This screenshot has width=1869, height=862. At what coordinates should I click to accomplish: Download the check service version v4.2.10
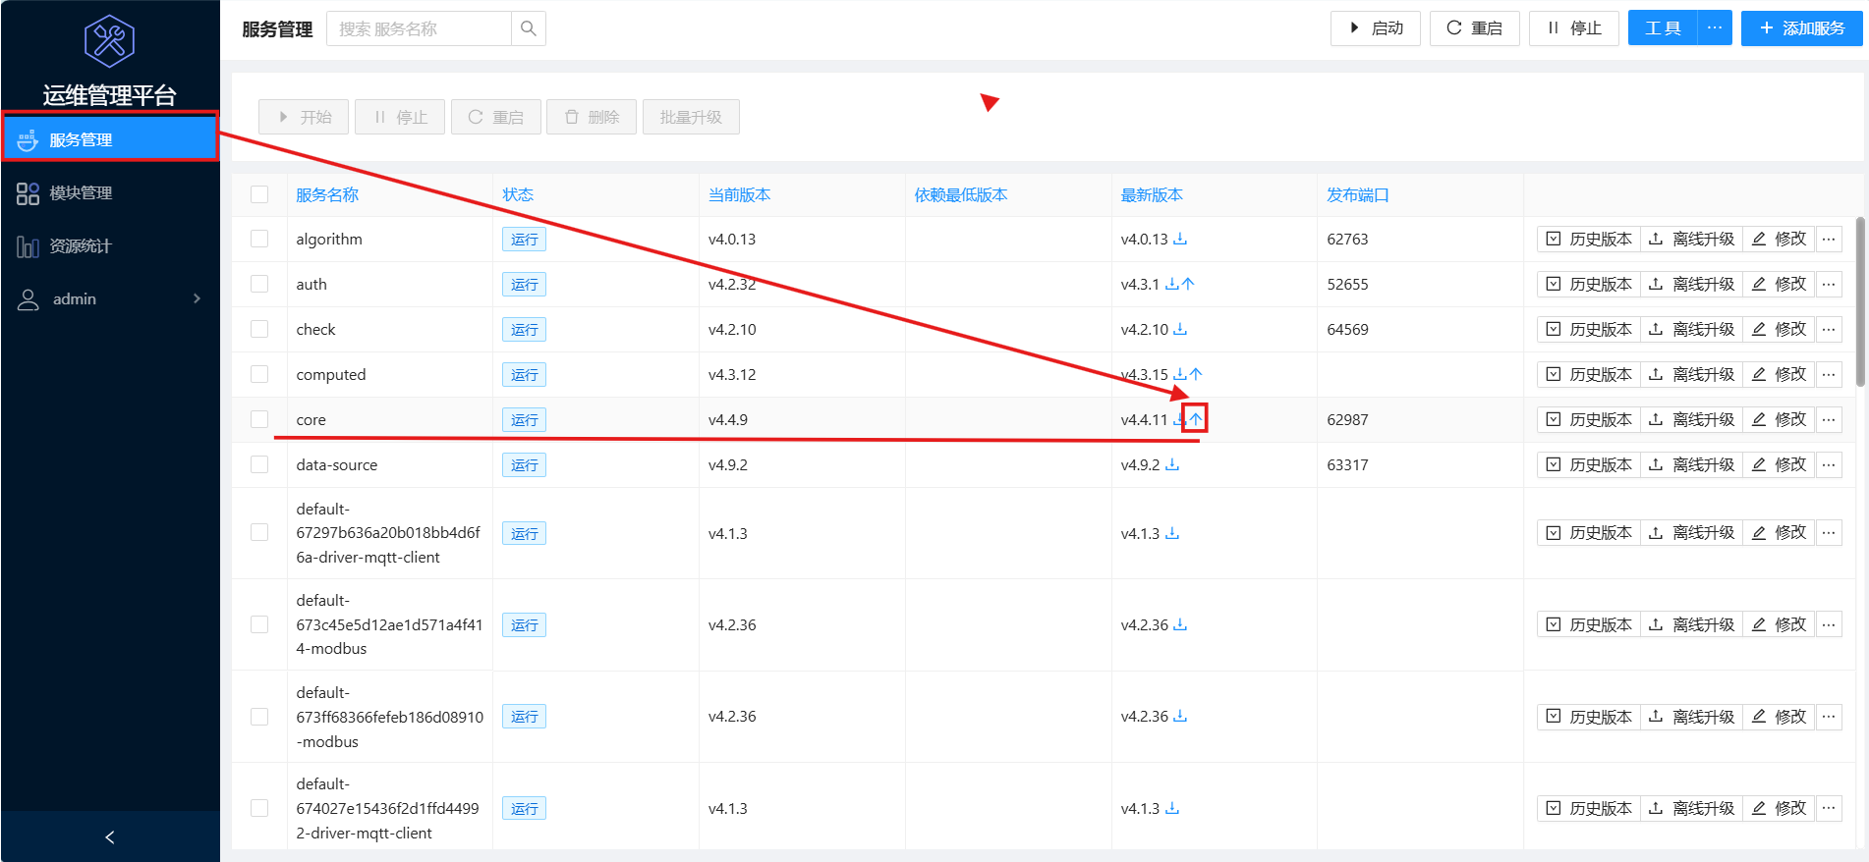(1180, 329)
